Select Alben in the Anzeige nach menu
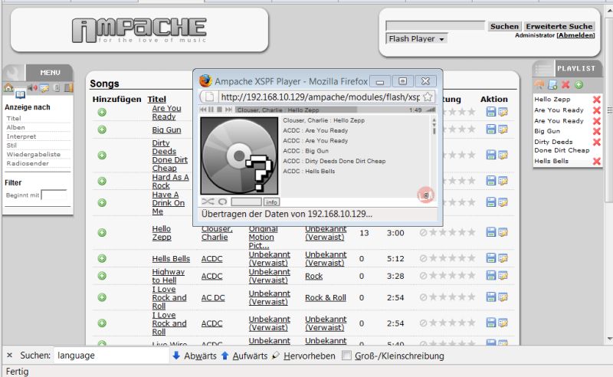 pos(15,127)
